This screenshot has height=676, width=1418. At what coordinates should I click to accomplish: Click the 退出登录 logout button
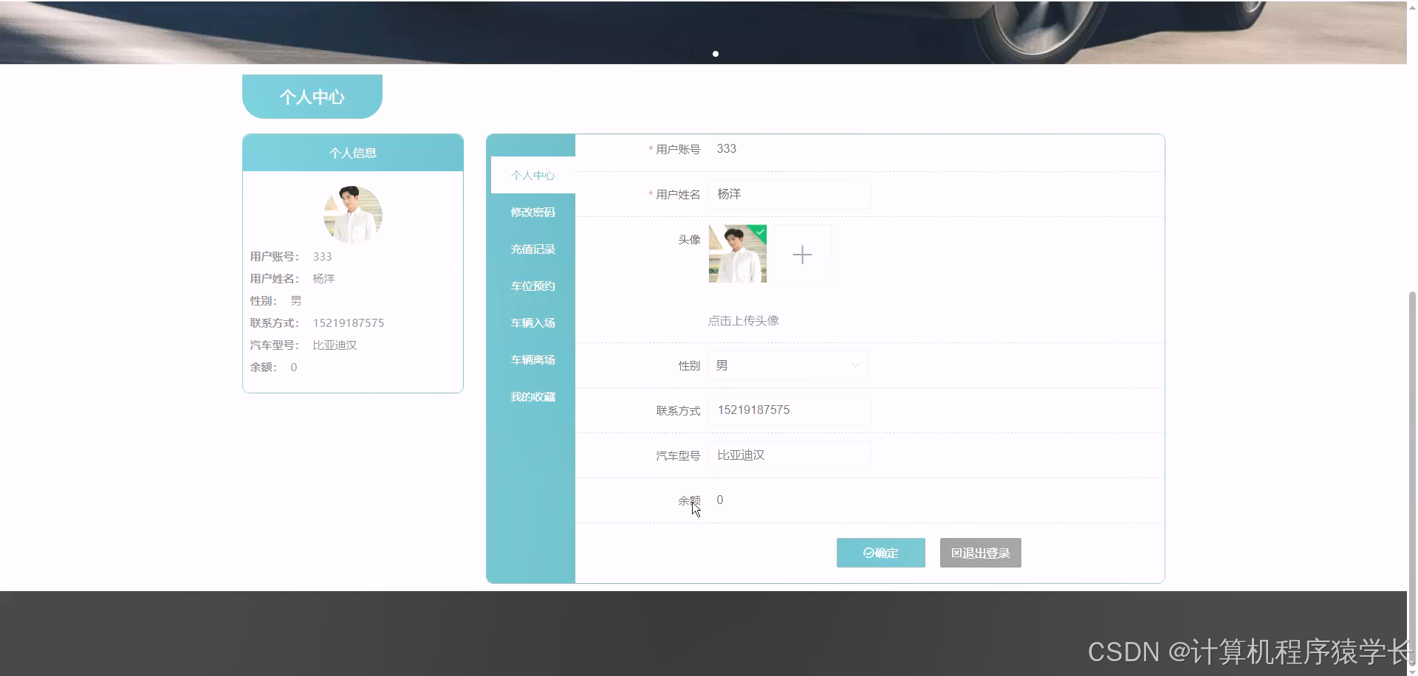point(980,553)
